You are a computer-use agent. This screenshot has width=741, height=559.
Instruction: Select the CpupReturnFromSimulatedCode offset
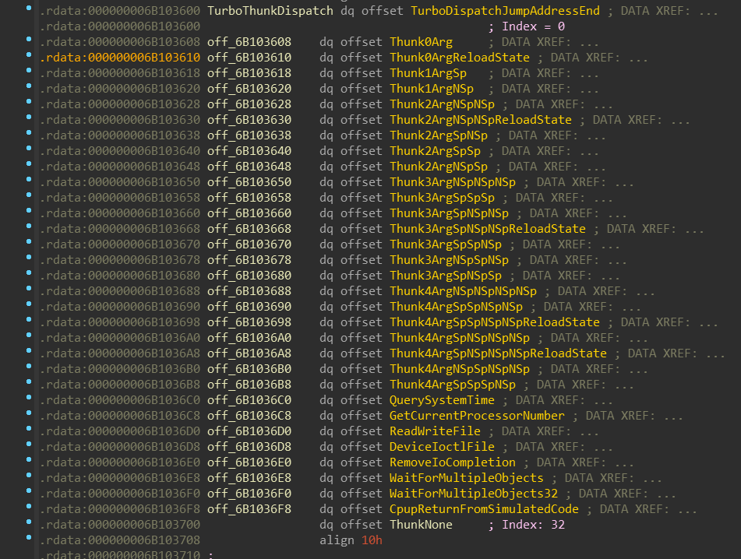(x=484, y=509)
